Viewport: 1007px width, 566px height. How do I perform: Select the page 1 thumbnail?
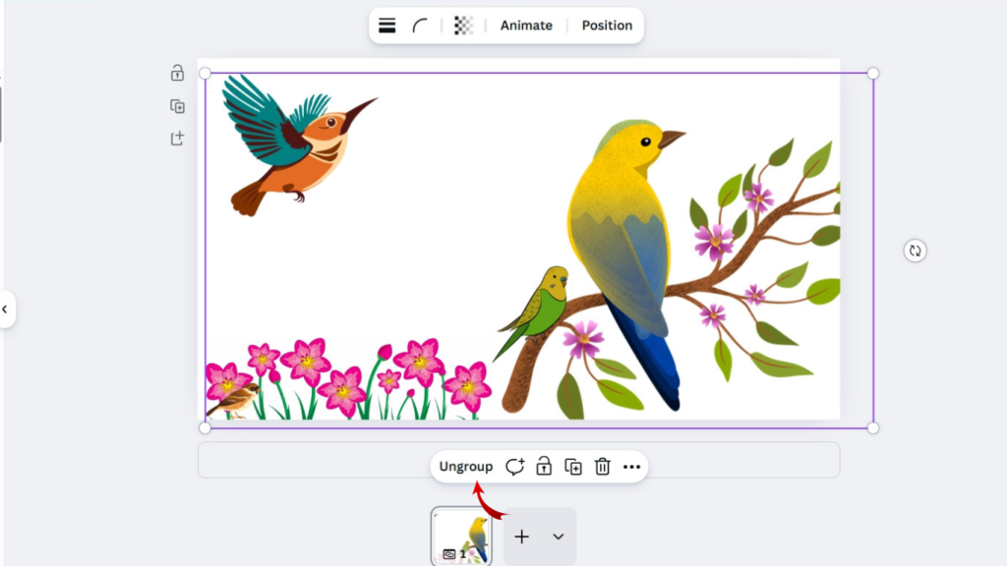tap(462, 537)
